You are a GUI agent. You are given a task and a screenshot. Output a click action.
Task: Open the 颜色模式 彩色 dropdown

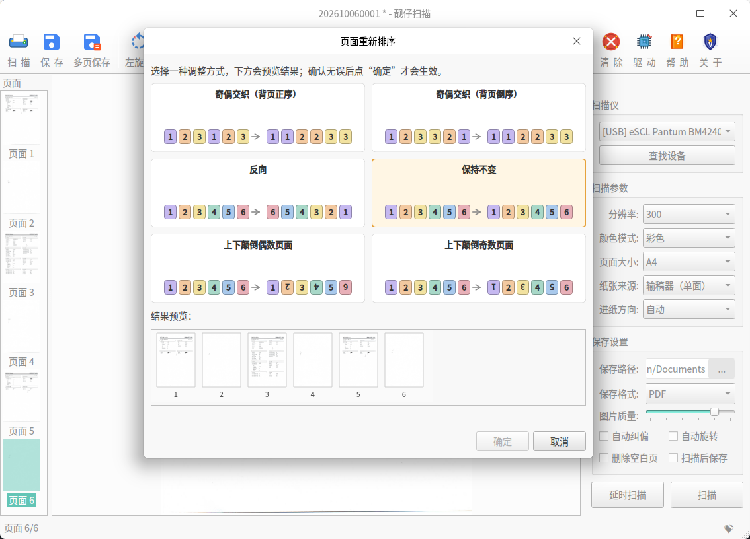(688, 238)
